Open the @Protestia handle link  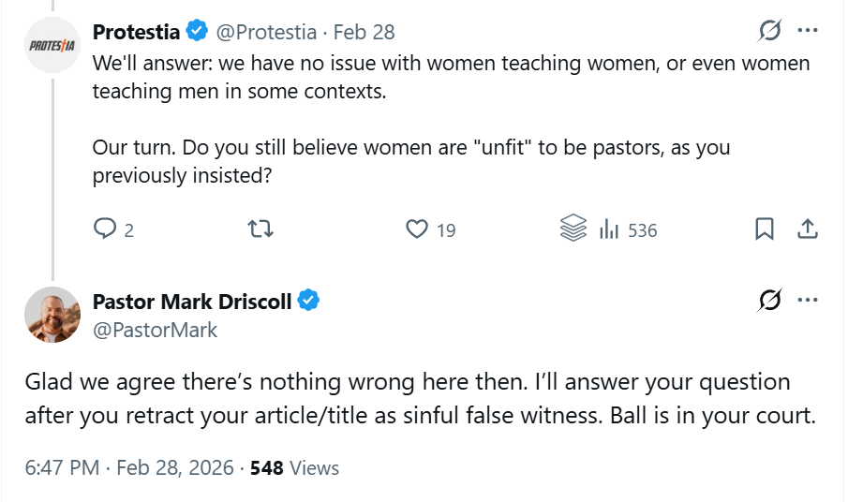(268, 32)
